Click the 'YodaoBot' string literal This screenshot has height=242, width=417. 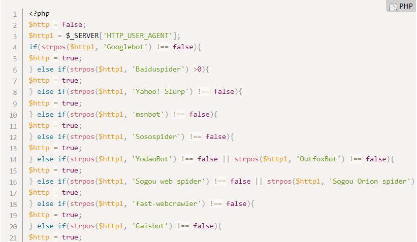[152, 159]
